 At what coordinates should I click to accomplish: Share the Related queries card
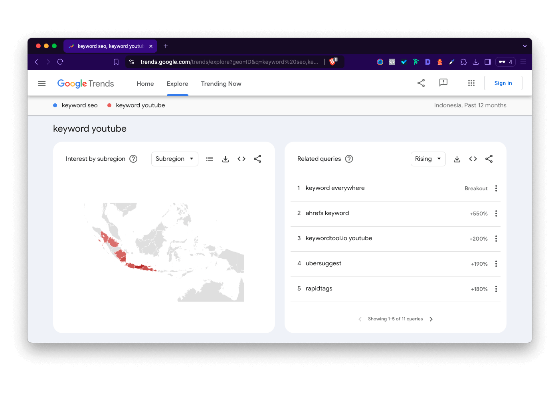click(x=489, y=159)
